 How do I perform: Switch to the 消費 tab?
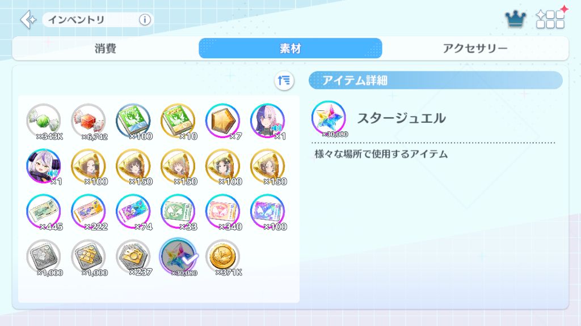tap(105, 49)
